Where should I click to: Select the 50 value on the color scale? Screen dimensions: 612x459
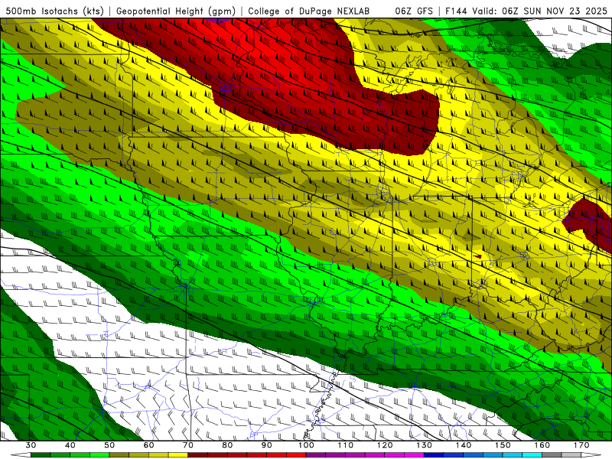tap(109, 445)
